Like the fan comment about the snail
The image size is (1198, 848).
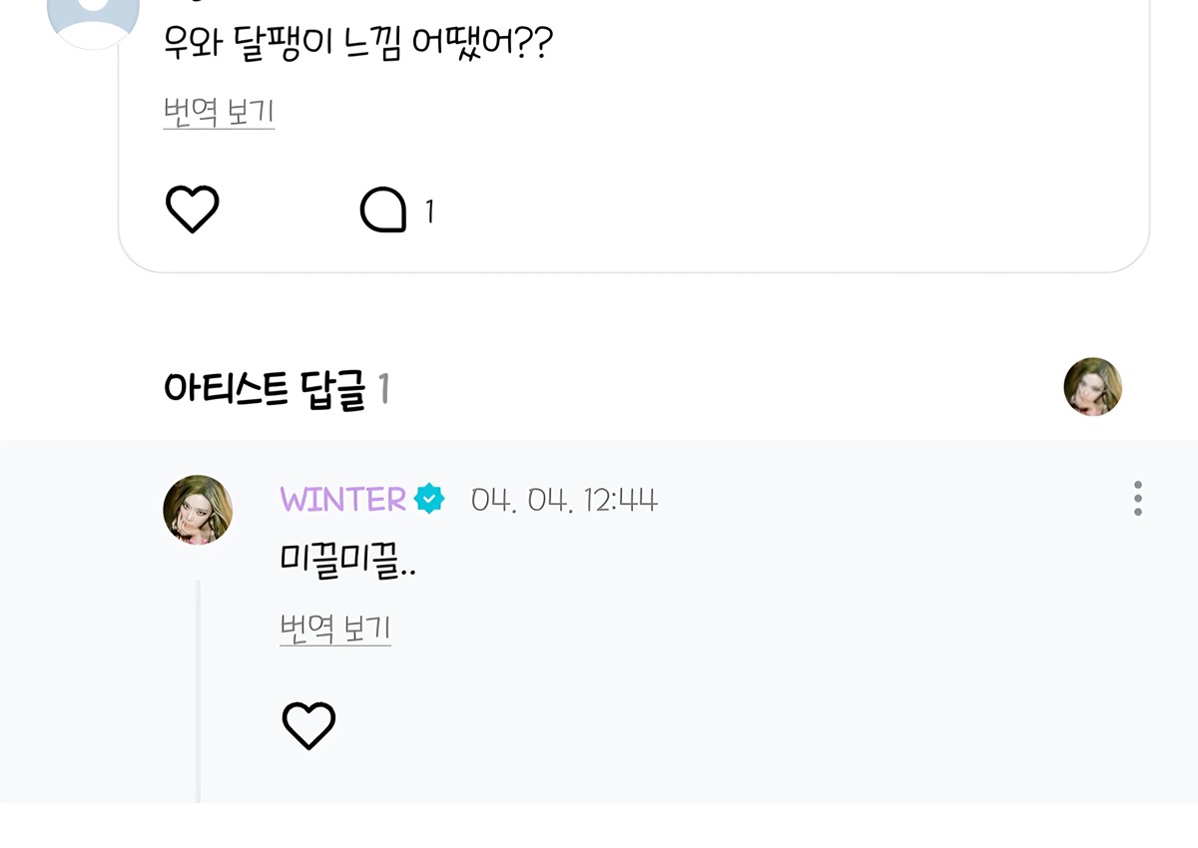192,210
